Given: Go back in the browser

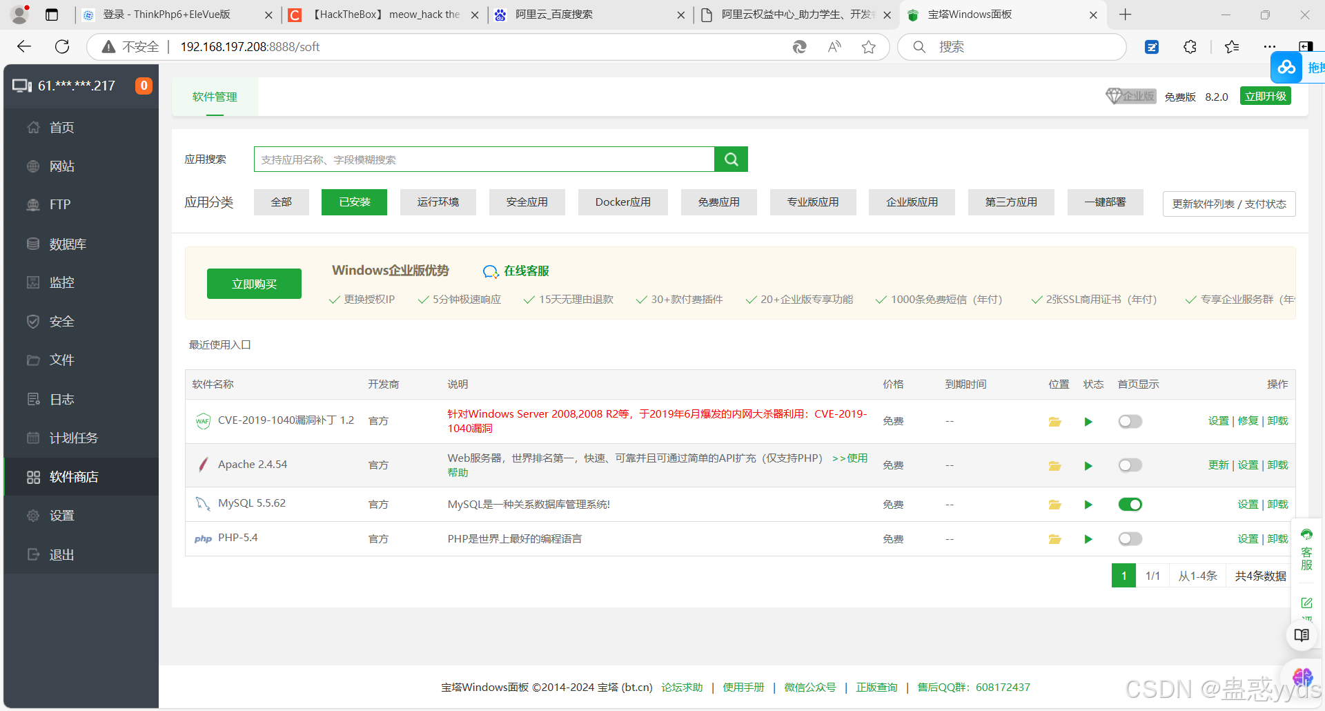Looking at the screenshot, I should (24, 46).
